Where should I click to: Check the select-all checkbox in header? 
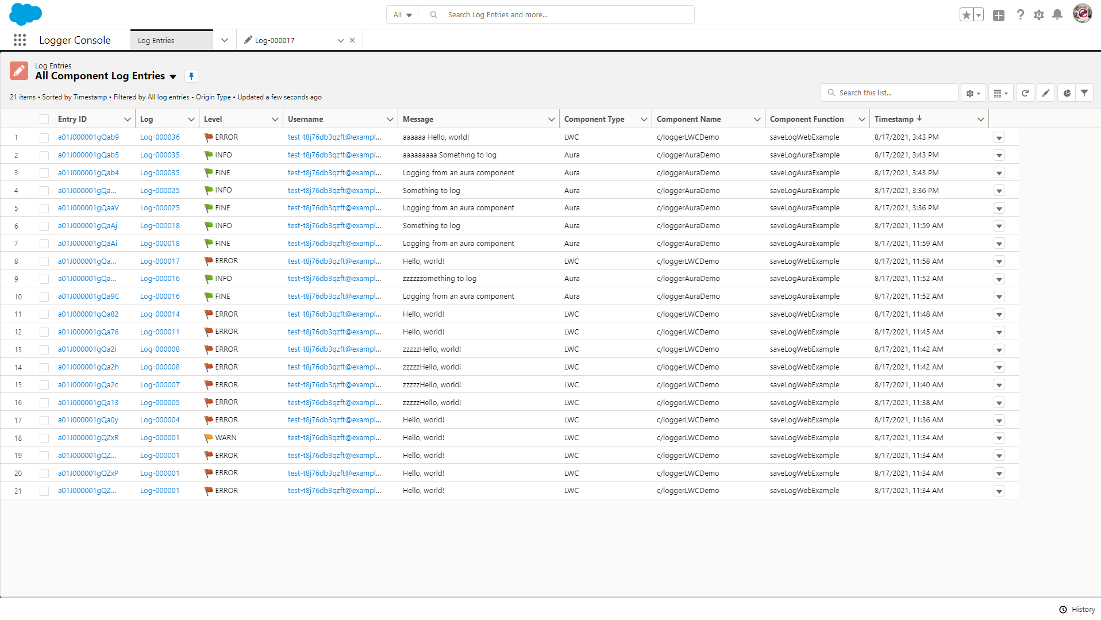tap(44, 118)
